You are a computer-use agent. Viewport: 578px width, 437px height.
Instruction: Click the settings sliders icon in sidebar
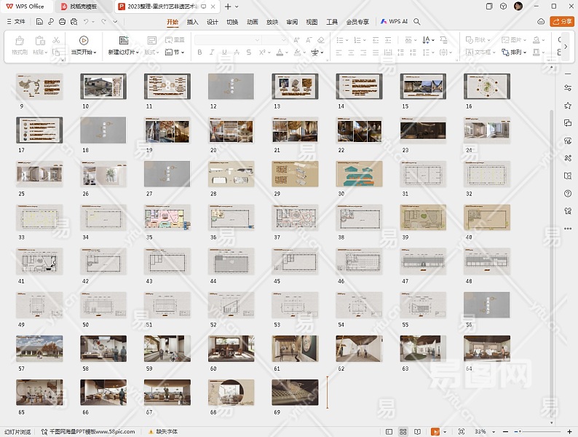[568, 87]
